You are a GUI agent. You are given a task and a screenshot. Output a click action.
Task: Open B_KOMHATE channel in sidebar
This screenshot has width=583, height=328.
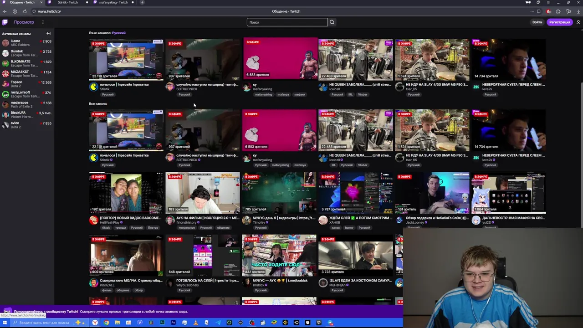click(x=27, y=63)
